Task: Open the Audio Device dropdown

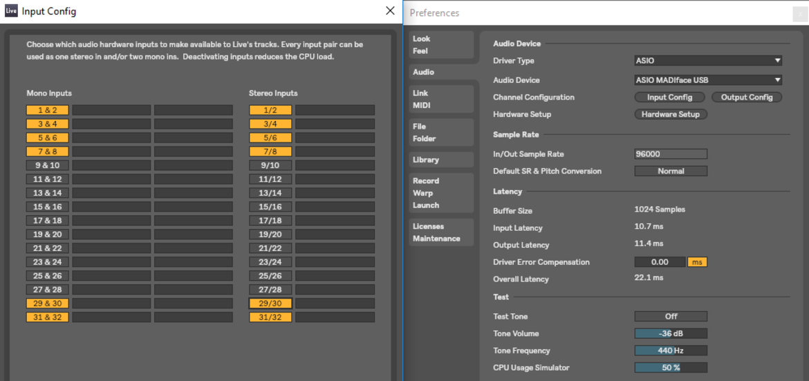Action: (708, 80)
